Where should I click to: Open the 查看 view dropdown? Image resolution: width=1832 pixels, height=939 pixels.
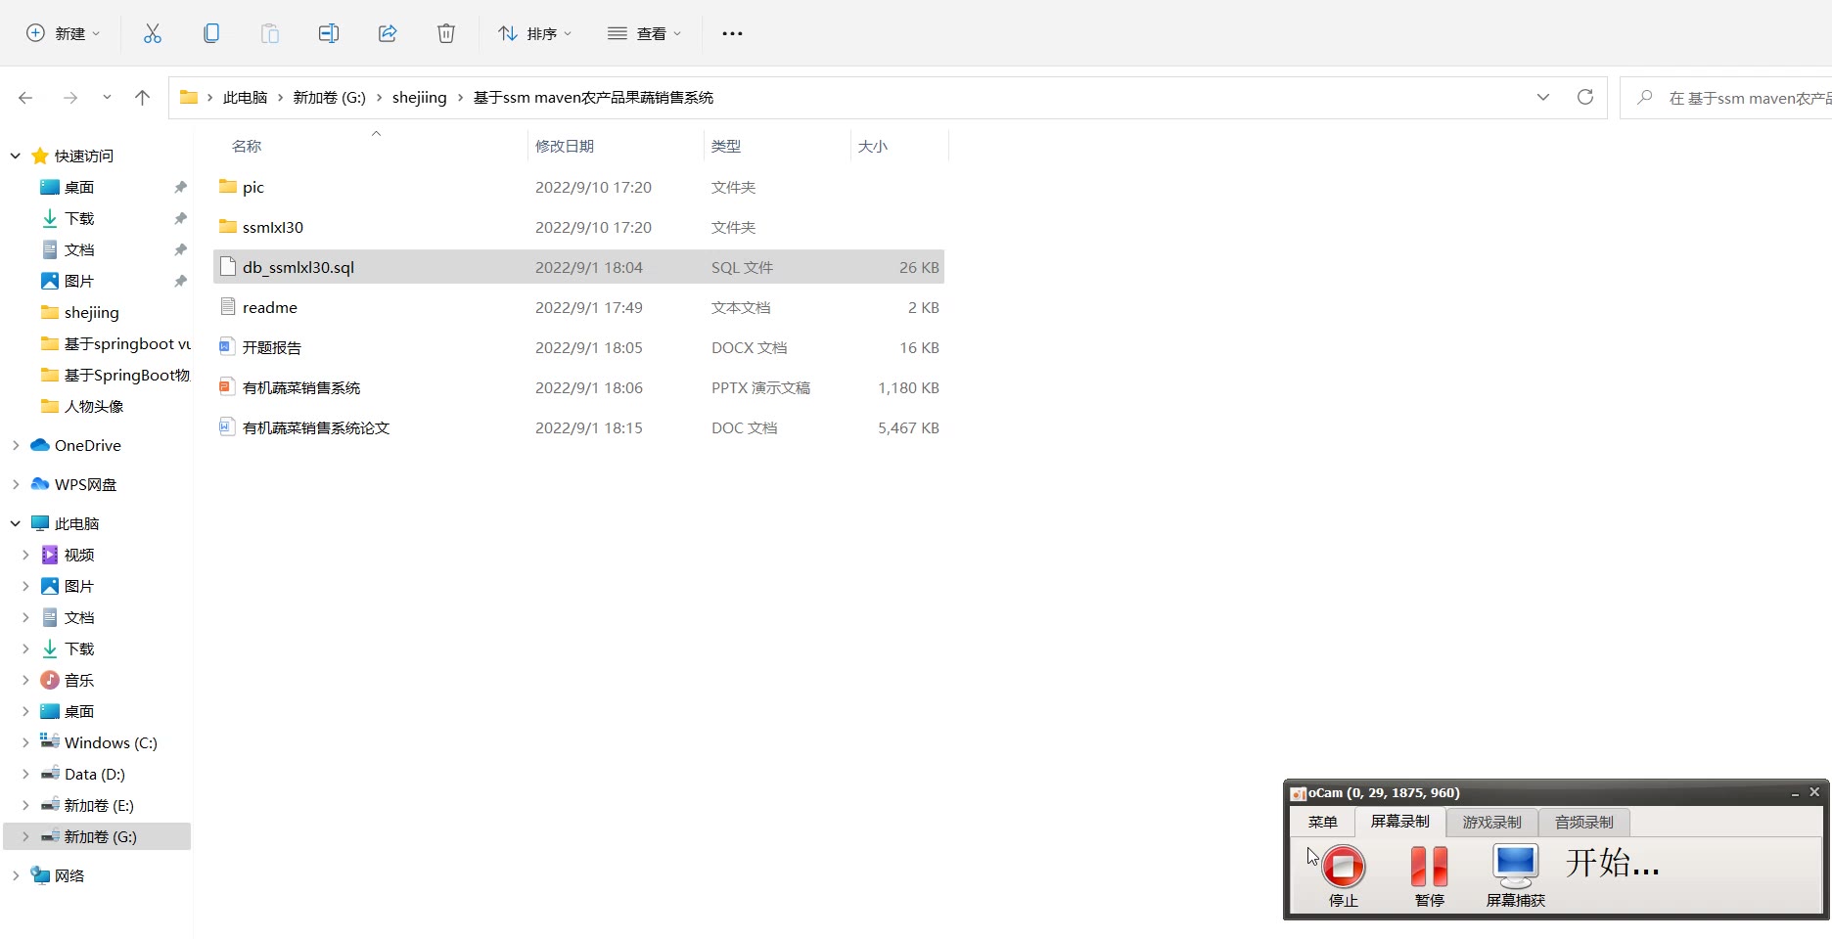click(x=644, y=33)
